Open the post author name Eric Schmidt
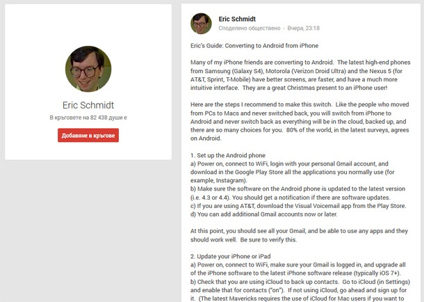 pos(238,18)
